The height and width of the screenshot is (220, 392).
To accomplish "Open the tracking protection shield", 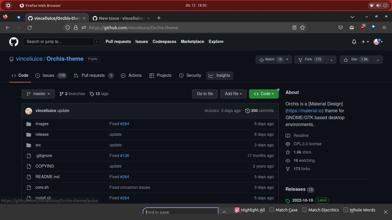I will pyautogui.click(x=67, y=27).
